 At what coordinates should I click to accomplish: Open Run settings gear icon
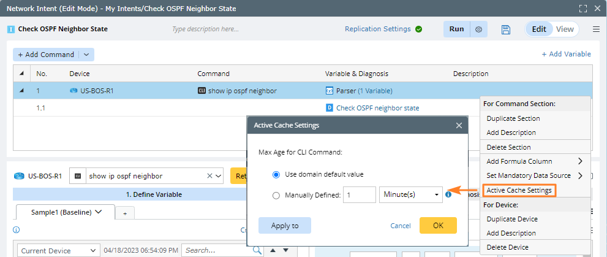click(x=479, y=29)
